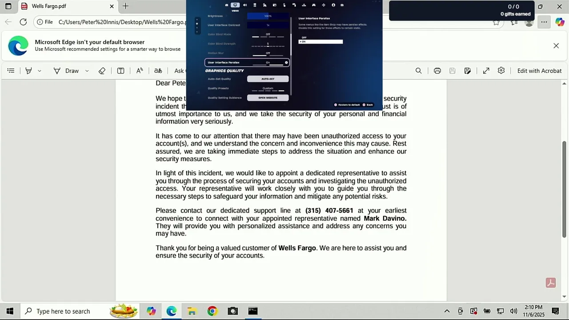Click the taskbar search box
Image resolution: width=569 pixels, height=320 pixels.
click(80, 311)
